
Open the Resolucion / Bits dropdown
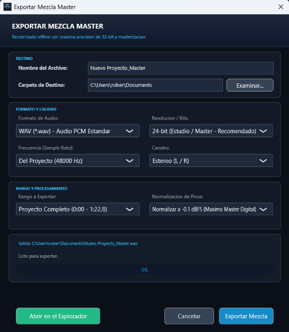(x=211, y=131)
